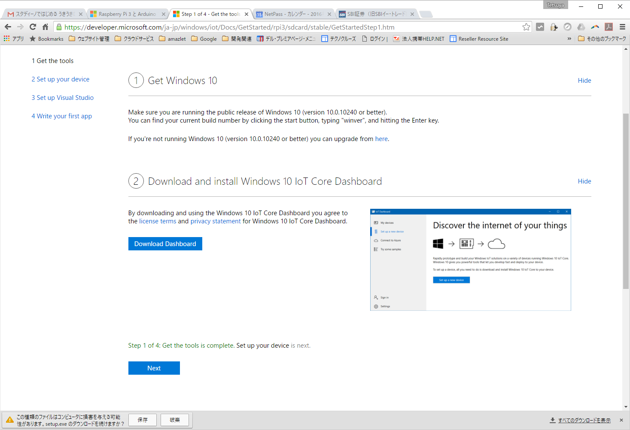
Task: Hide the IoT Core Dashboard section
Action: [x=584, y=181]
